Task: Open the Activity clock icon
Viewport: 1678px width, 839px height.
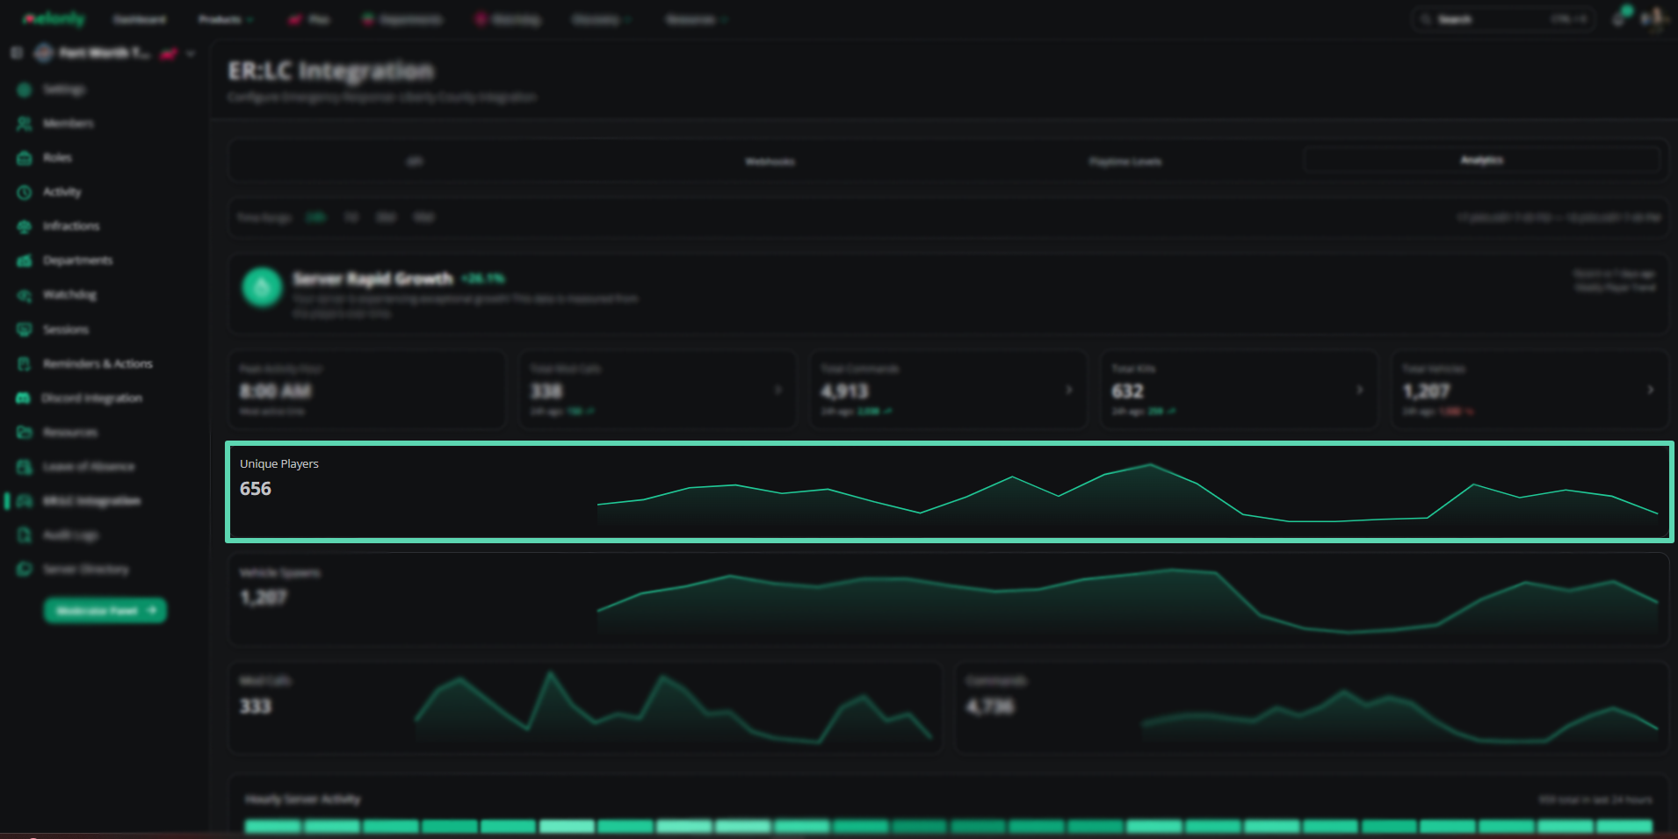Action: coord(25,192)
